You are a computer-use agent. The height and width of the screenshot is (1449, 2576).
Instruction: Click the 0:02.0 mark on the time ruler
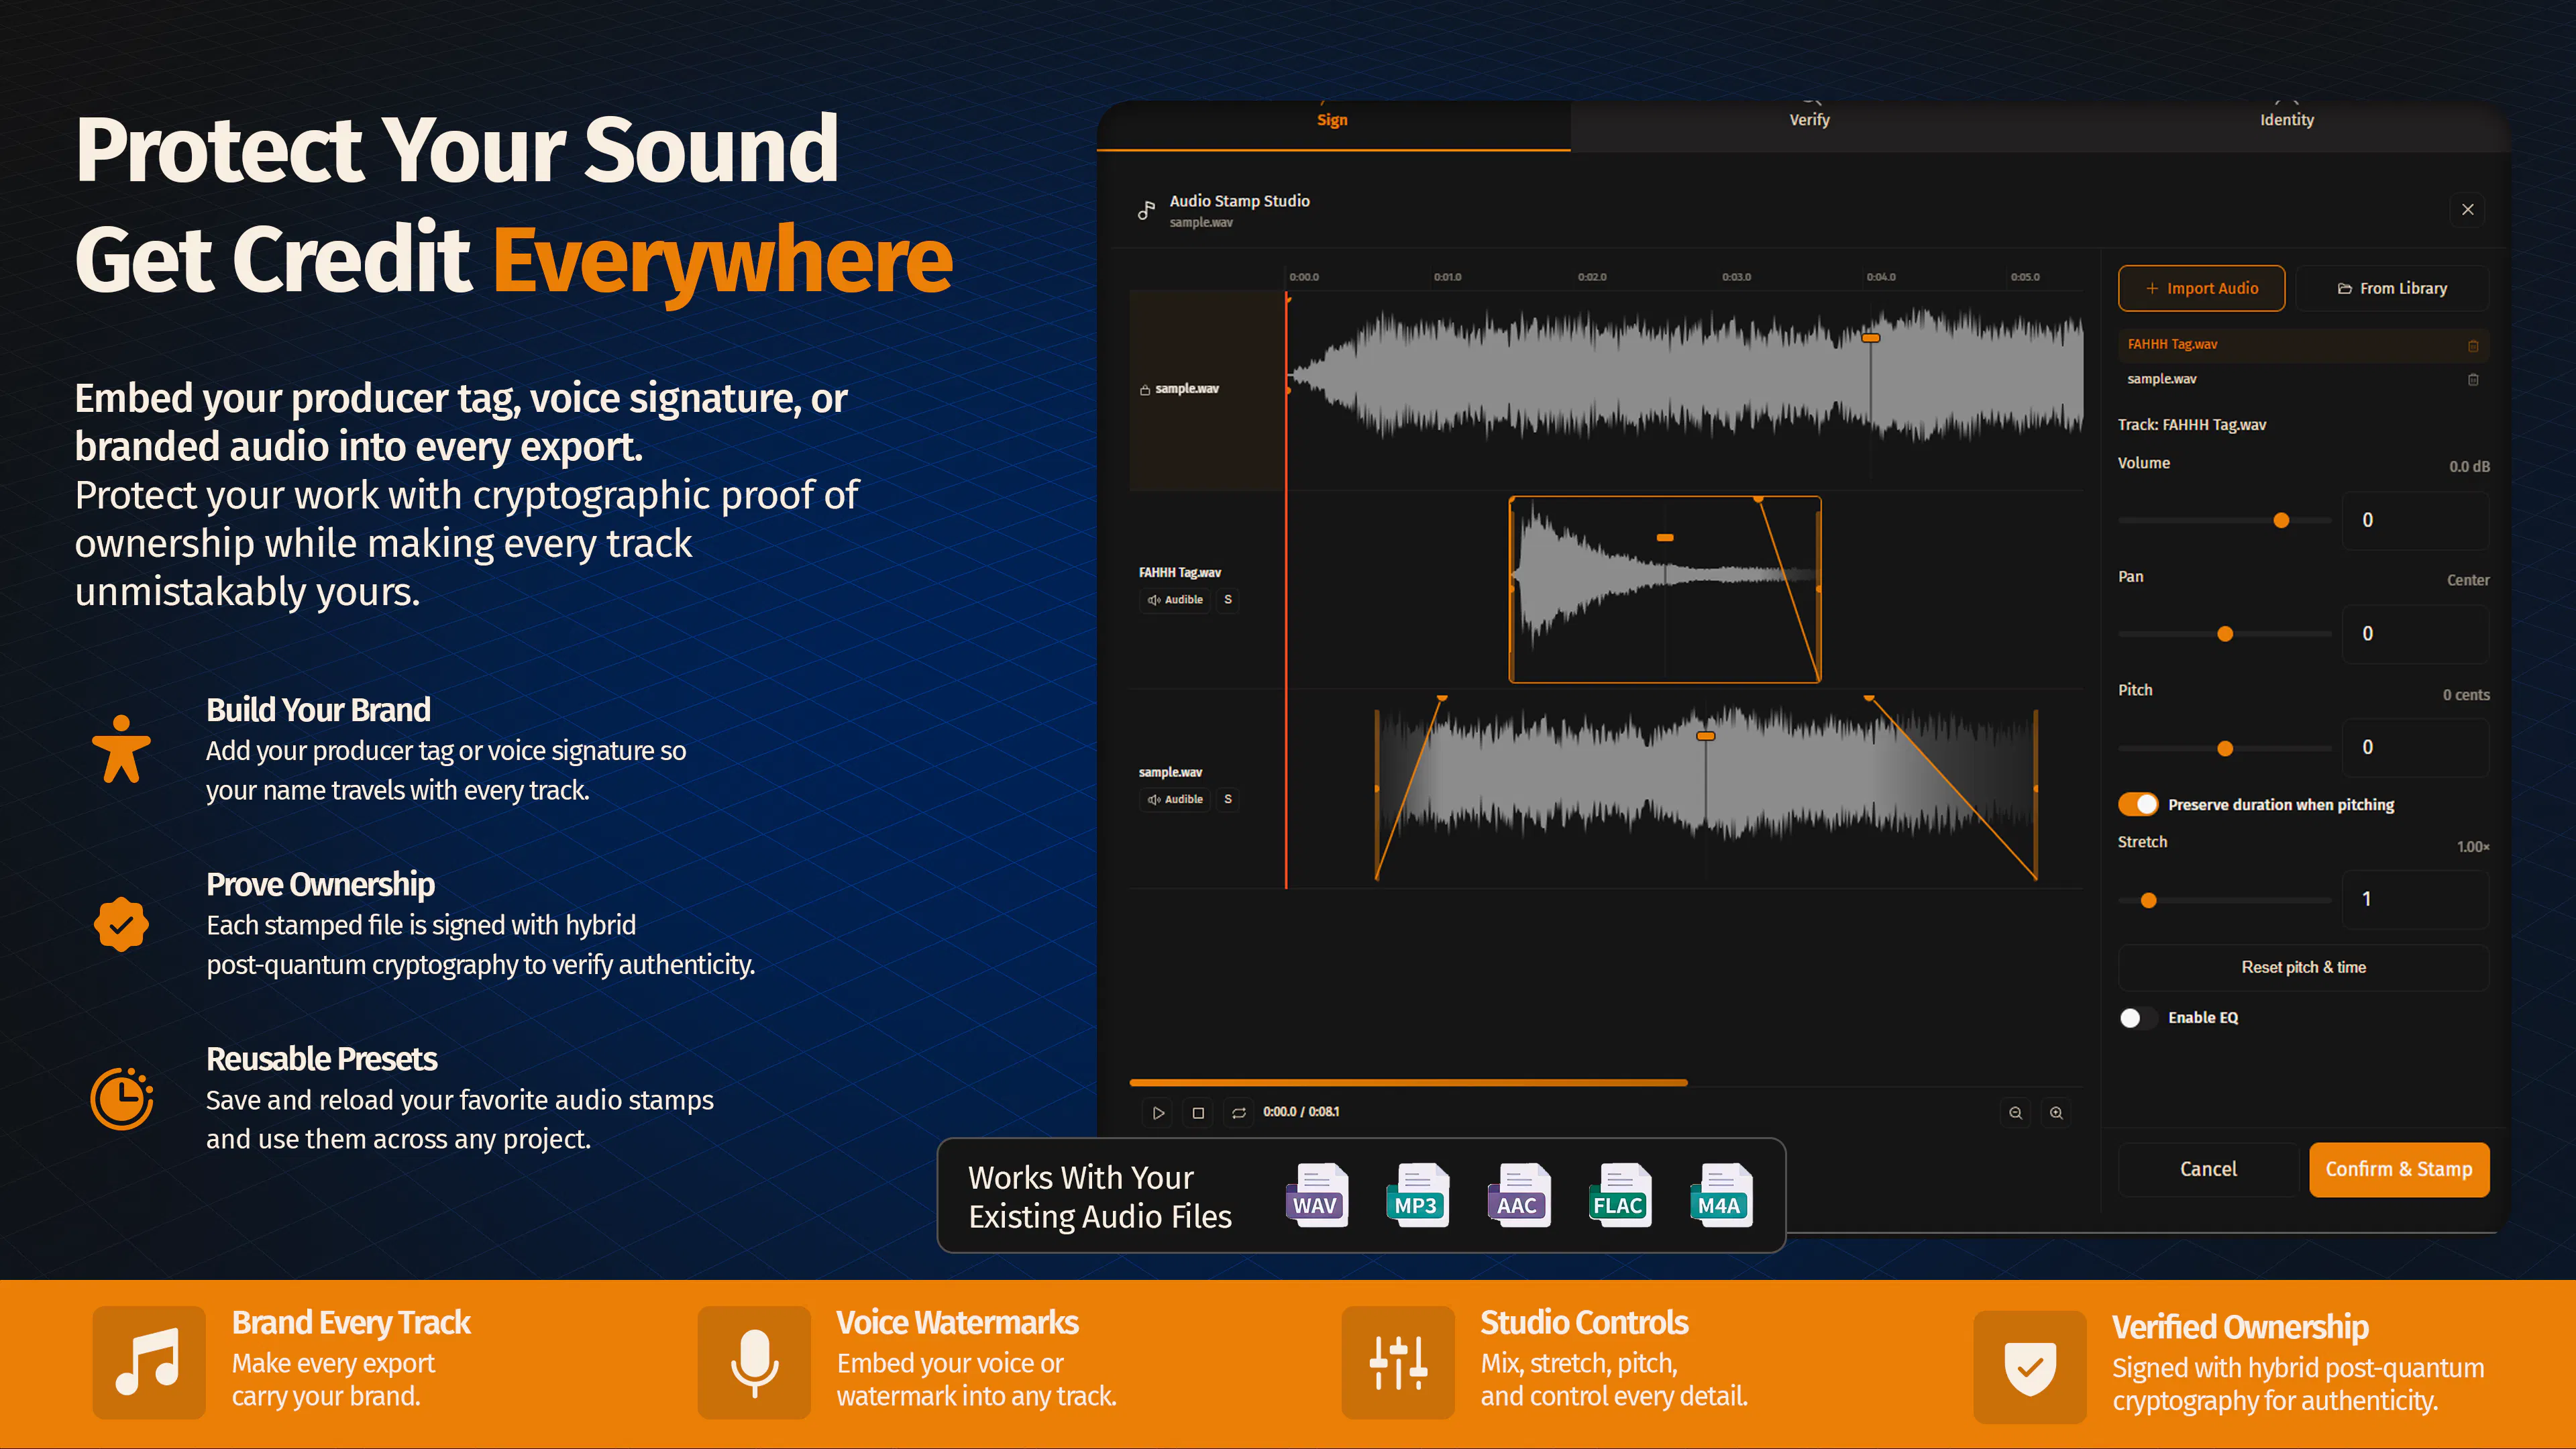click(1592, 277)
